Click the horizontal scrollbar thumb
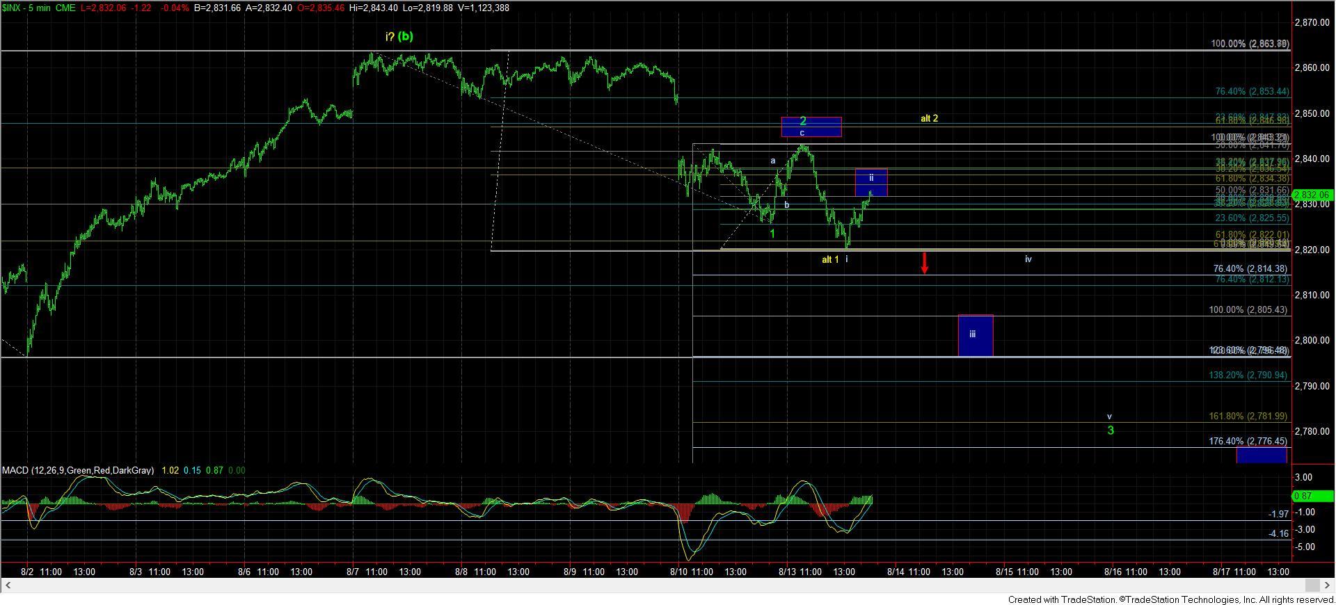This screenshot has width=1336, height=605. pyautogui.click(x=1312, y=586)
